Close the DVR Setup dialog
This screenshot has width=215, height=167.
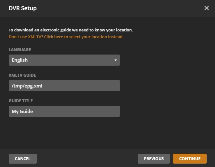point(207,8)
